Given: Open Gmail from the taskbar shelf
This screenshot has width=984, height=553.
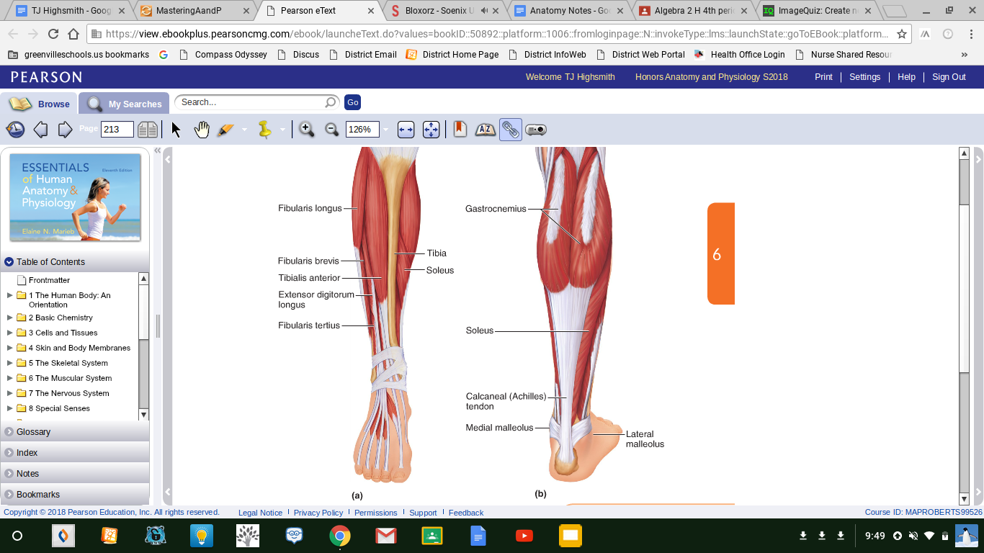Looking at the screenshot, I should 386,536.
